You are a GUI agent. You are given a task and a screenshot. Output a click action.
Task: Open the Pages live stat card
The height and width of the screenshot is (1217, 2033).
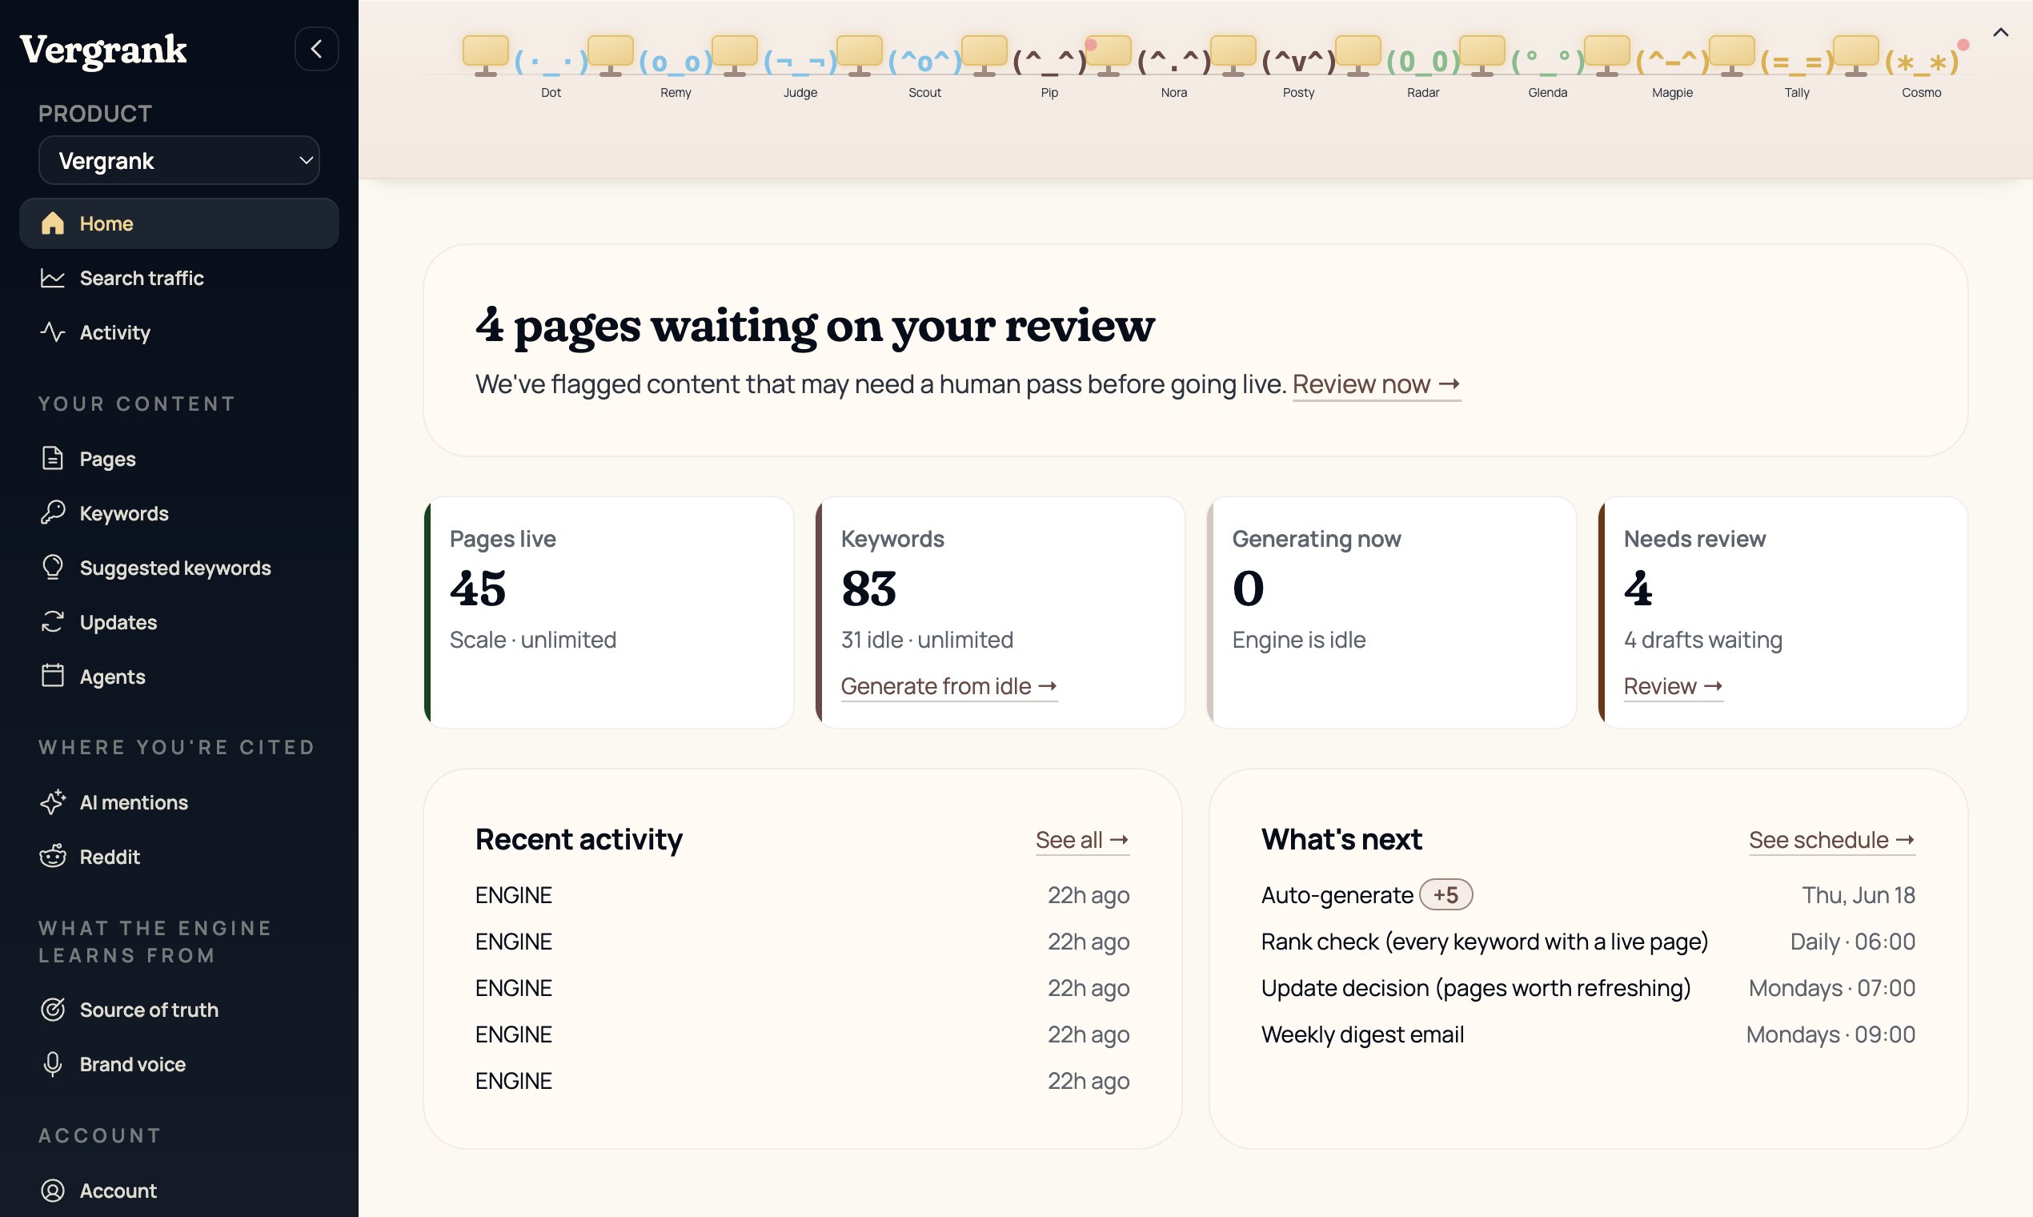pos(609,612)
